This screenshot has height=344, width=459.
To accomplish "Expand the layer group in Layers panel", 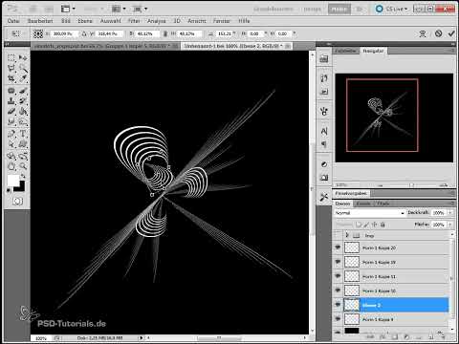I will pos(347,235).
